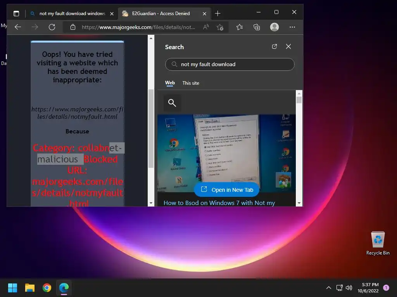Screen dimensions: 397x297
Task: Select the Recycle Bin desktop icon
Action: [378, 243]
